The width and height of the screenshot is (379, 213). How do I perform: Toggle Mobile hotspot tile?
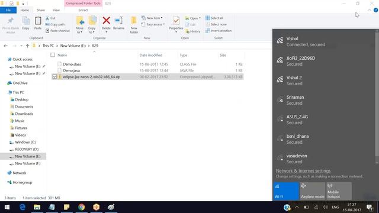pyautogui.click(x=339, y=191)
